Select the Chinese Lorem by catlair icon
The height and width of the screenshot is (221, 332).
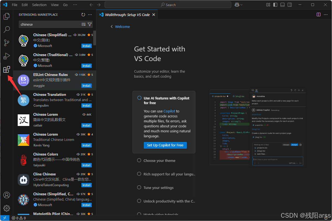tap(24, 120)
